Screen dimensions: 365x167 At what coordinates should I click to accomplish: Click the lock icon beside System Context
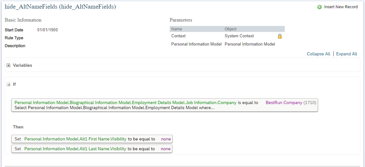280,36
